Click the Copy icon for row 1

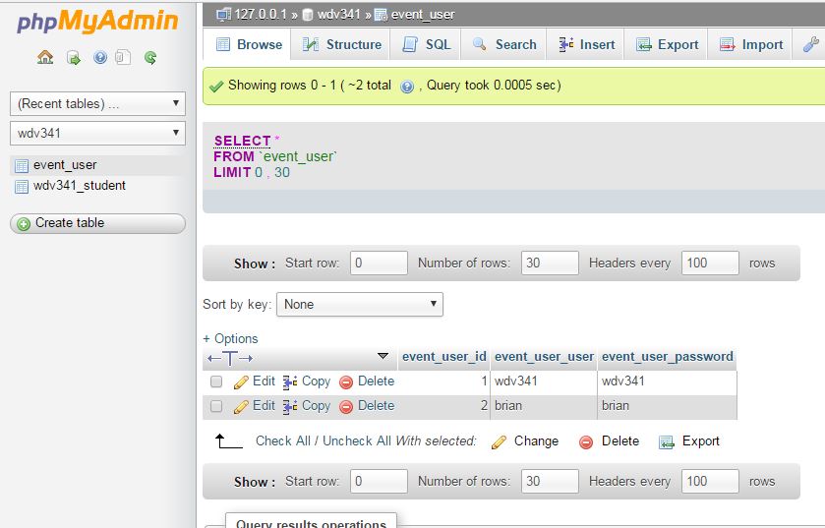click(x=290, y=381)
